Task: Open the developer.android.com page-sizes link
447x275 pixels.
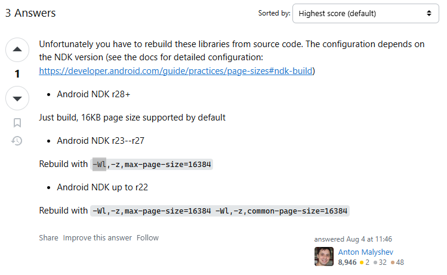Action: [175, 70]
